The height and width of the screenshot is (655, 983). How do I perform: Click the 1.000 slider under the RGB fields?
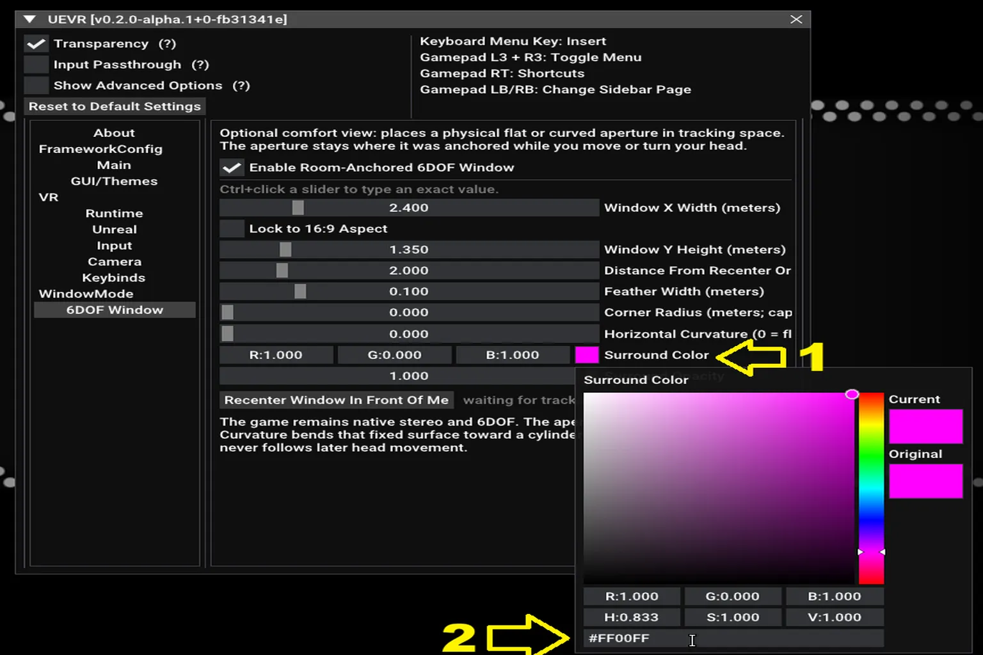coord(397,376)
